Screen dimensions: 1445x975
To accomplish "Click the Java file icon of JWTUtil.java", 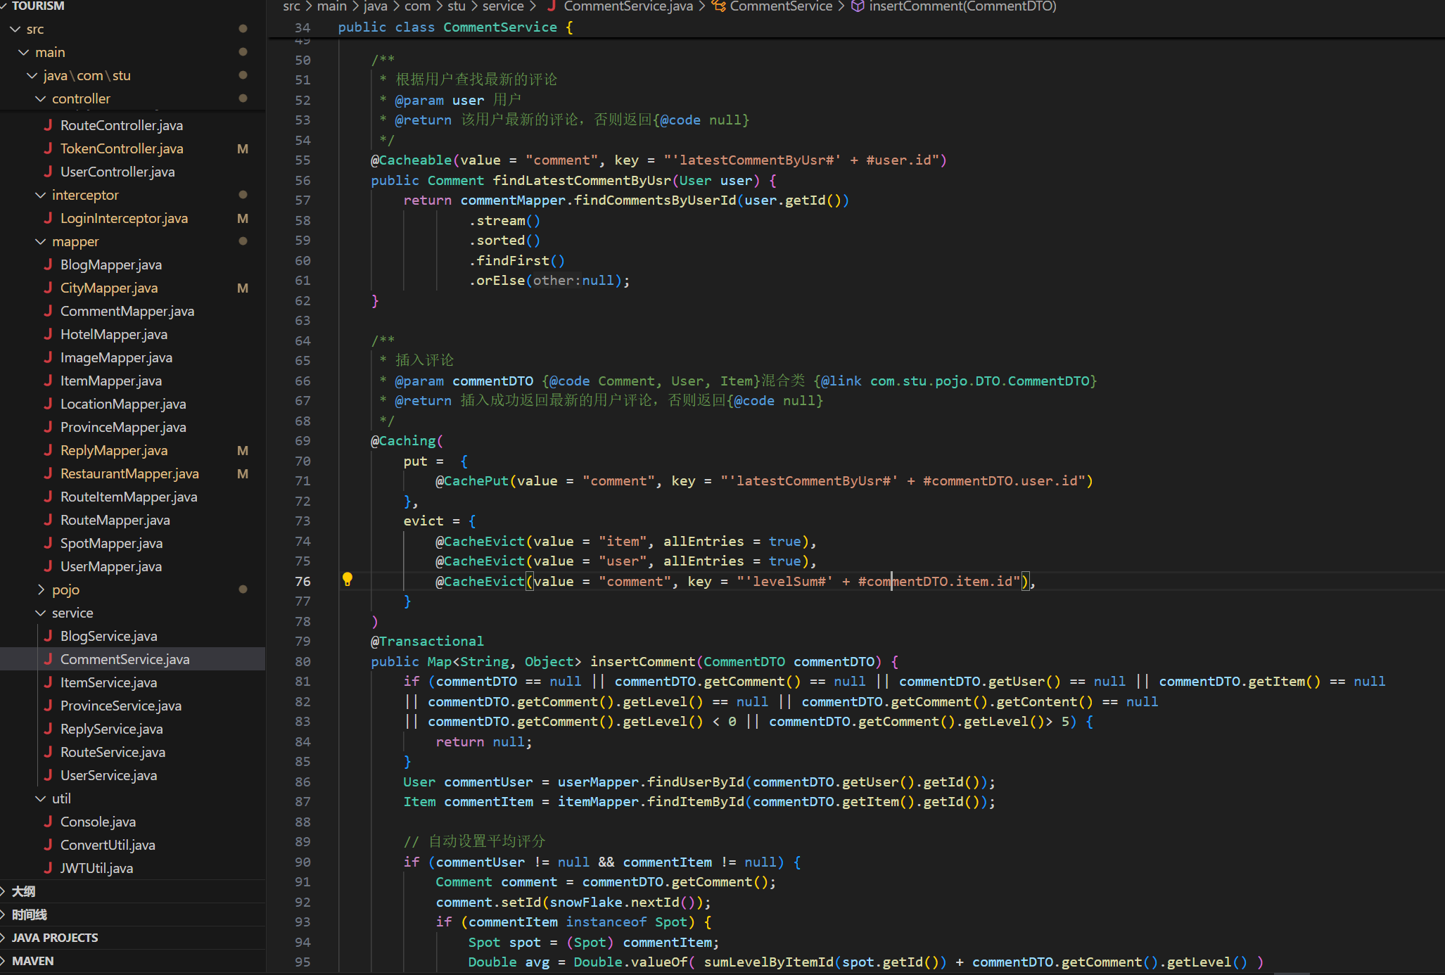I will pyautogui.click(x=48, y=868).
